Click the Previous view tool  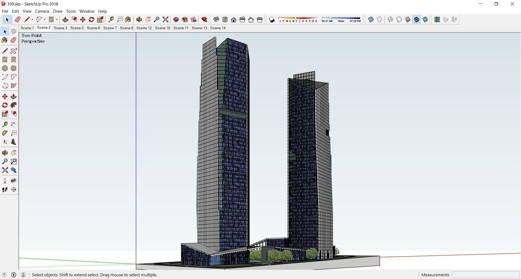(14, 170)
